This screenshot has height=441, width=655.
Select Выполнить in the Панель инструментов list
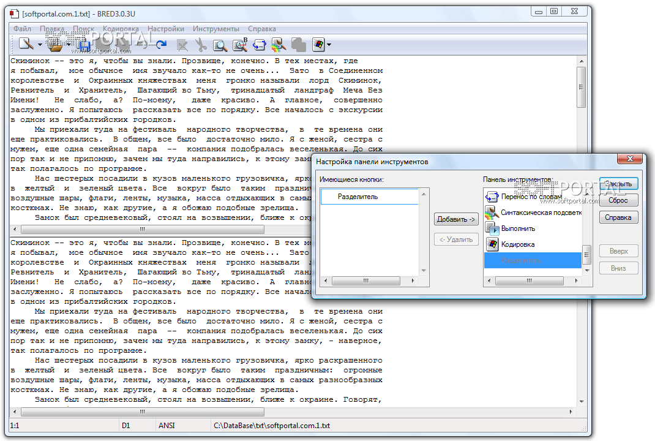click(518, 228)
